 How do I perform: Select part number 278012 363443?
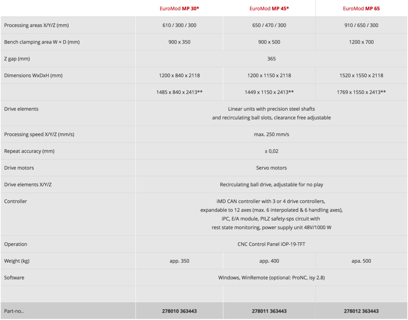tap(361, 311)
